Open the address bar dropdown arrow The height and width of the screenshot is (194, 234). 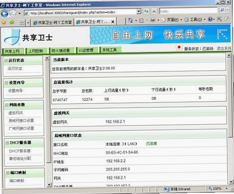click(x=139, y=11)
